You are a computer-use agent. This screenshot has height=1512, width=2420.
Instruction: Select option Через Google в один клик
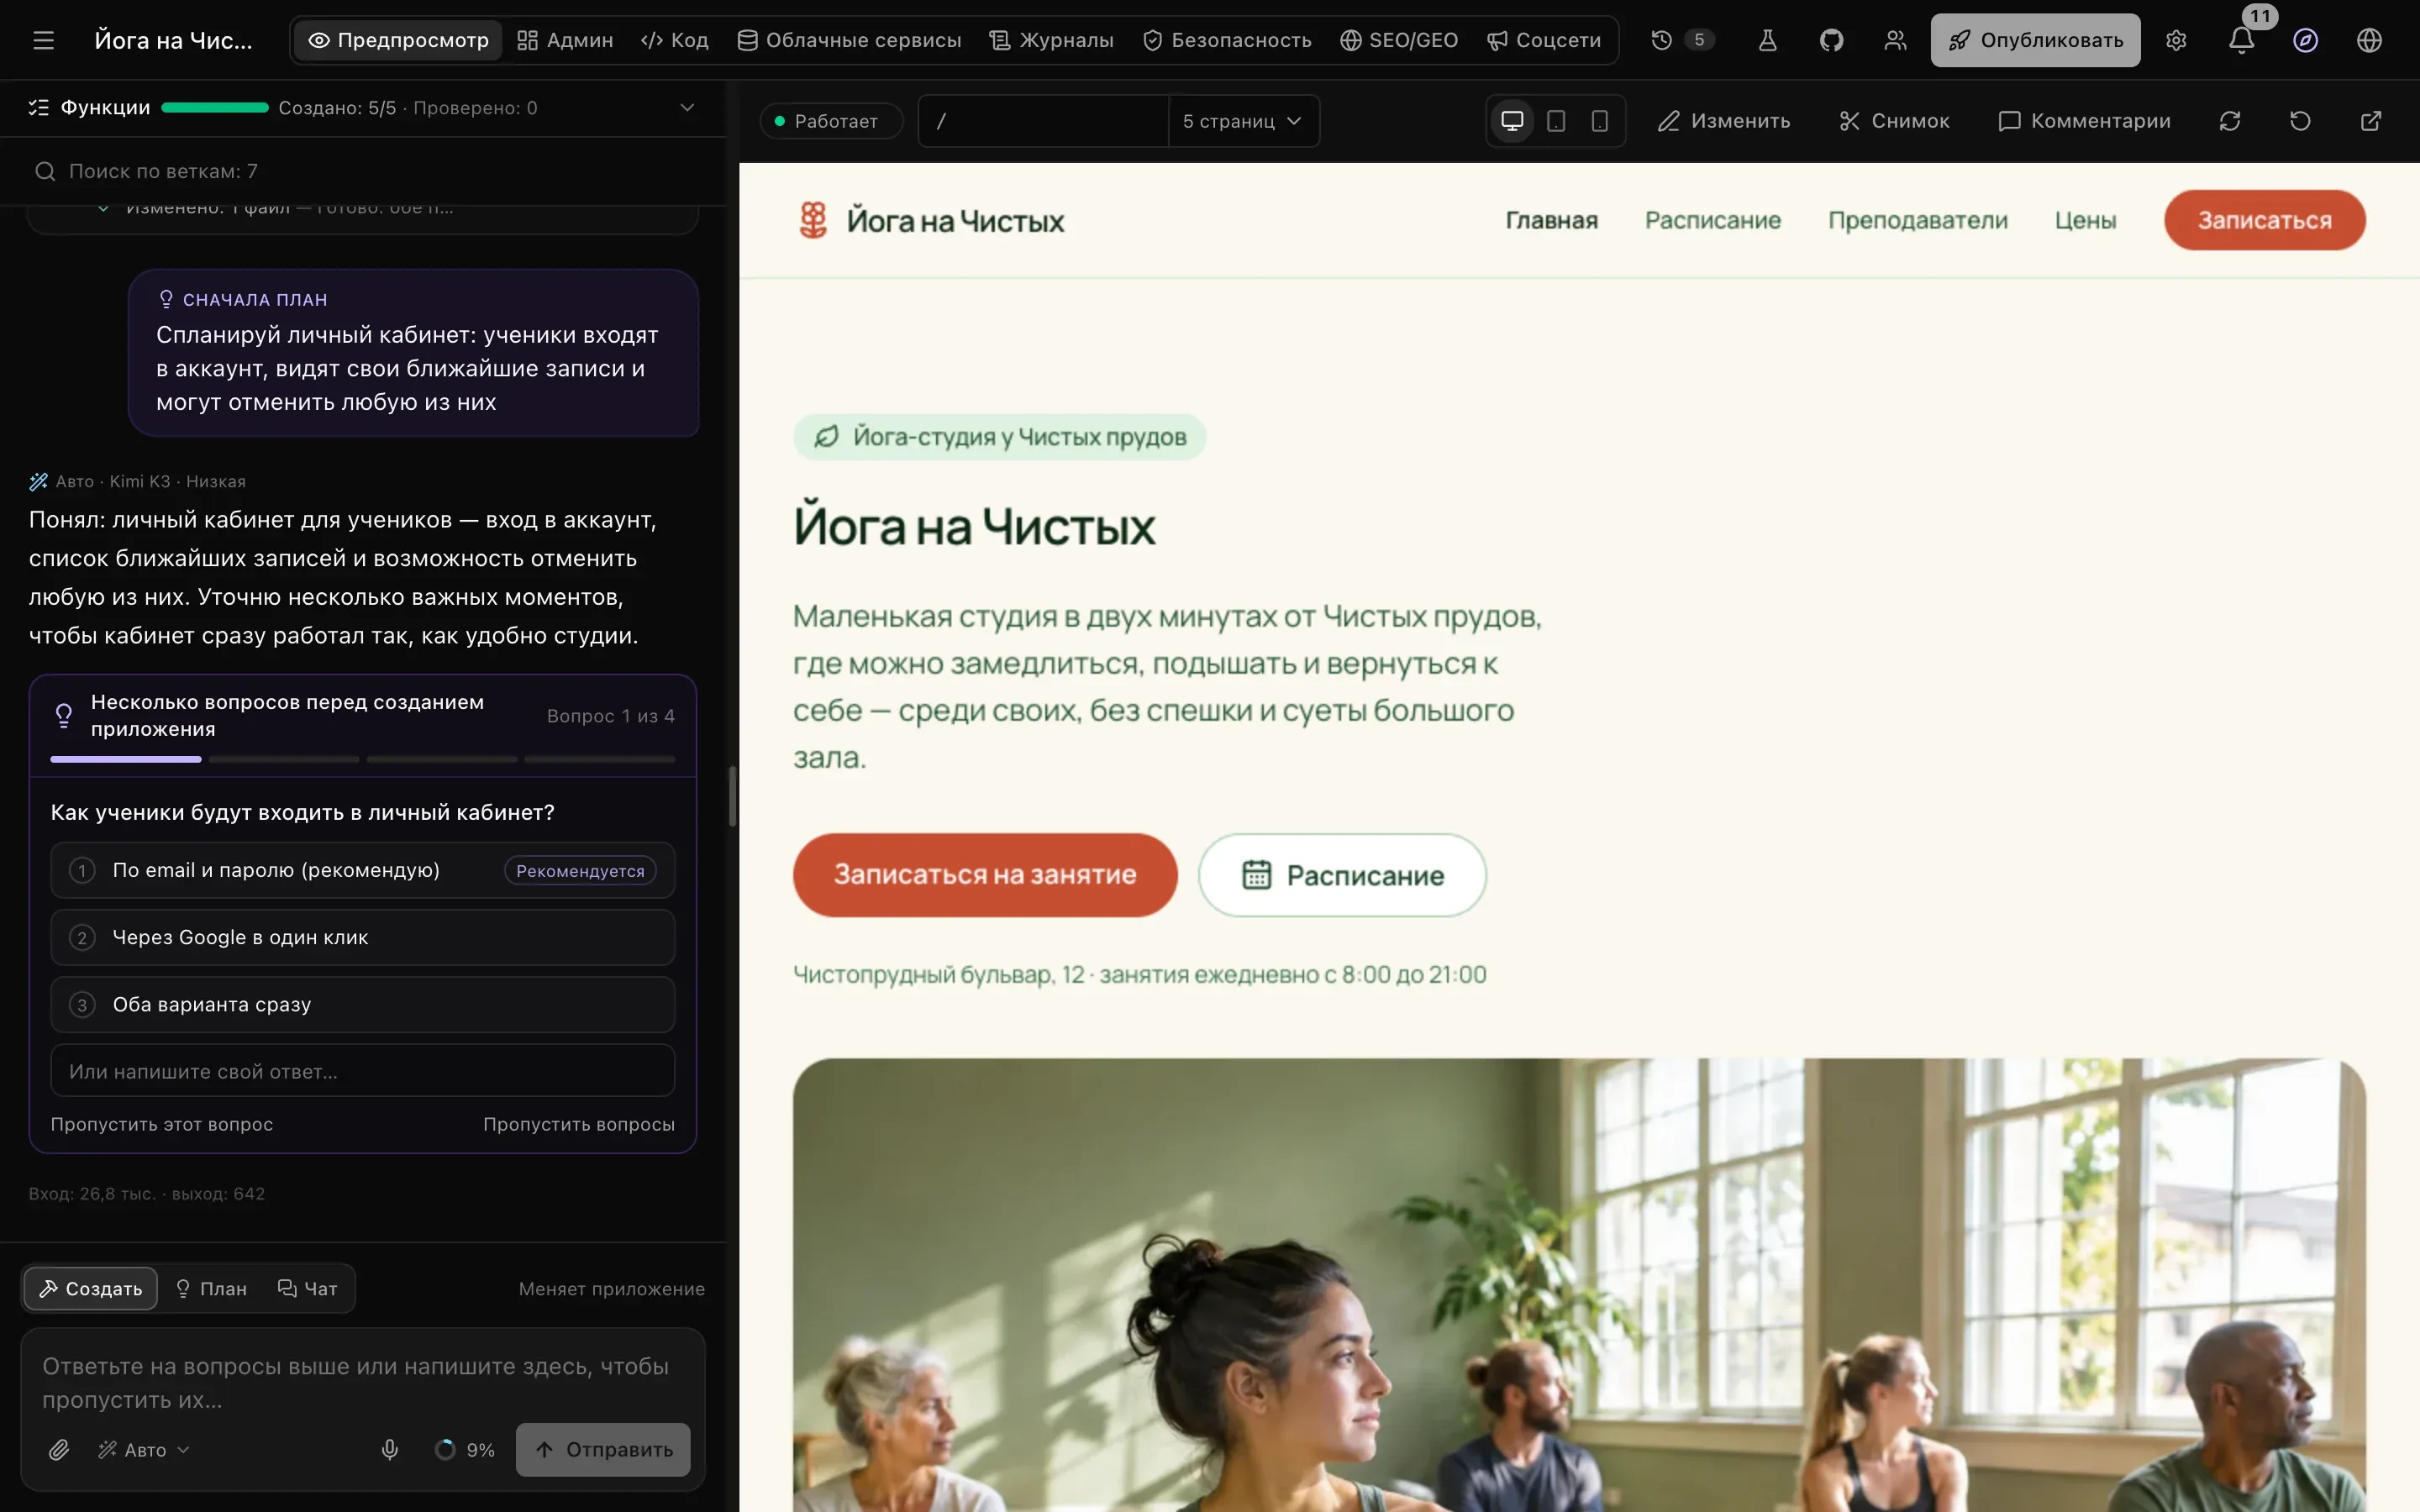click(363, 937)
